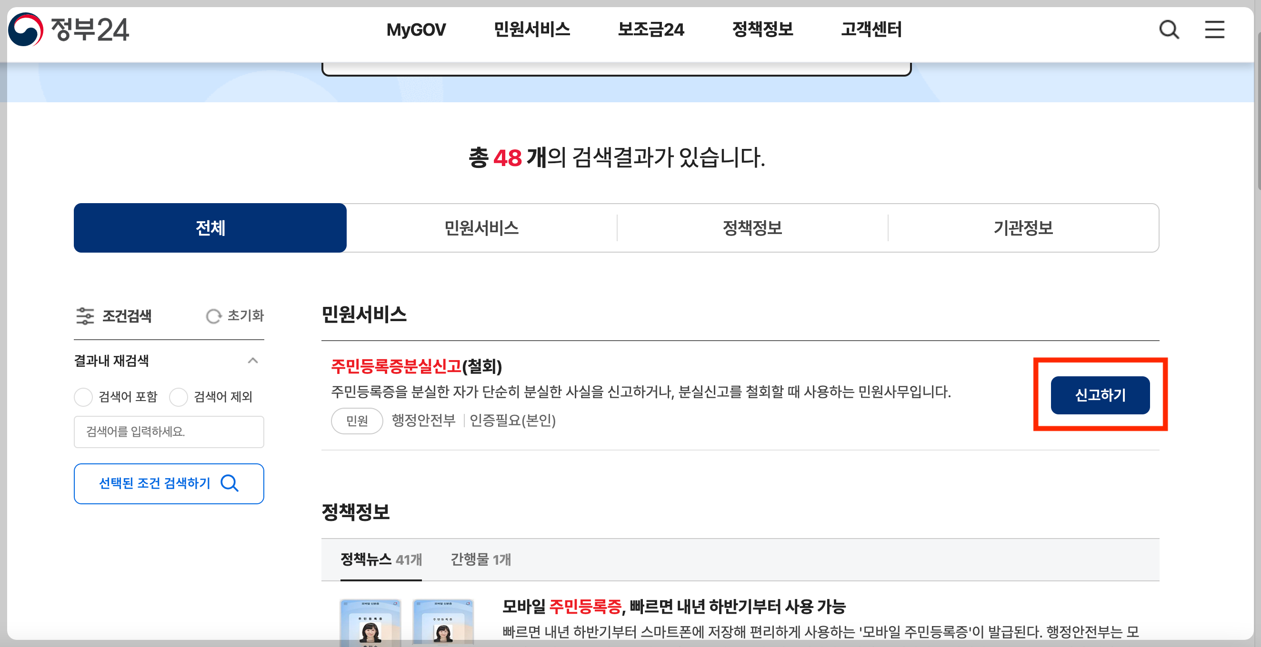Select the 검색어 제외 radio button

coord(178,397)
